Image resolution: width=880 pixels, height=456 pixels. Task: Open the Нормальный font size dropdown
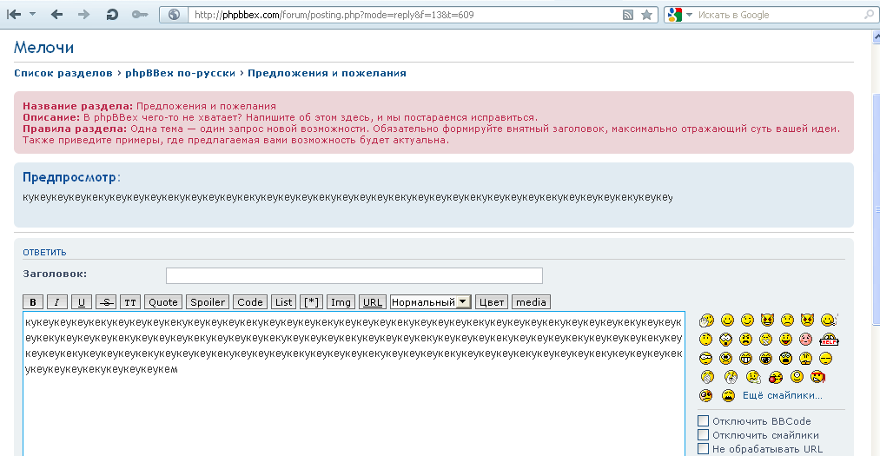click(430, 302)
